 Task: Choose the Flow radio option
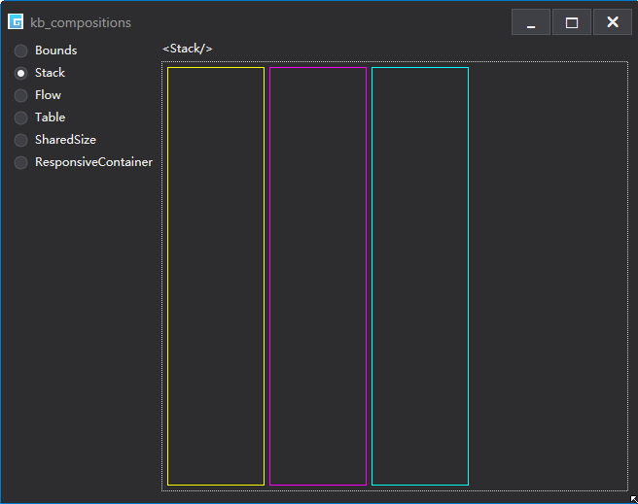pos(20,95)
